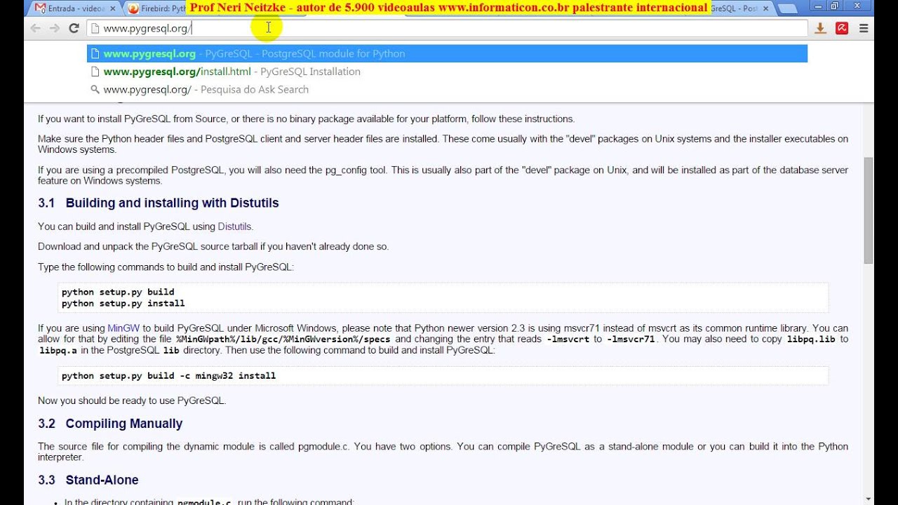Viewport: 898px width, 505px height.
Task: Click the '3.2 Compiling Manually' heading
Action: tap(110, 424)
